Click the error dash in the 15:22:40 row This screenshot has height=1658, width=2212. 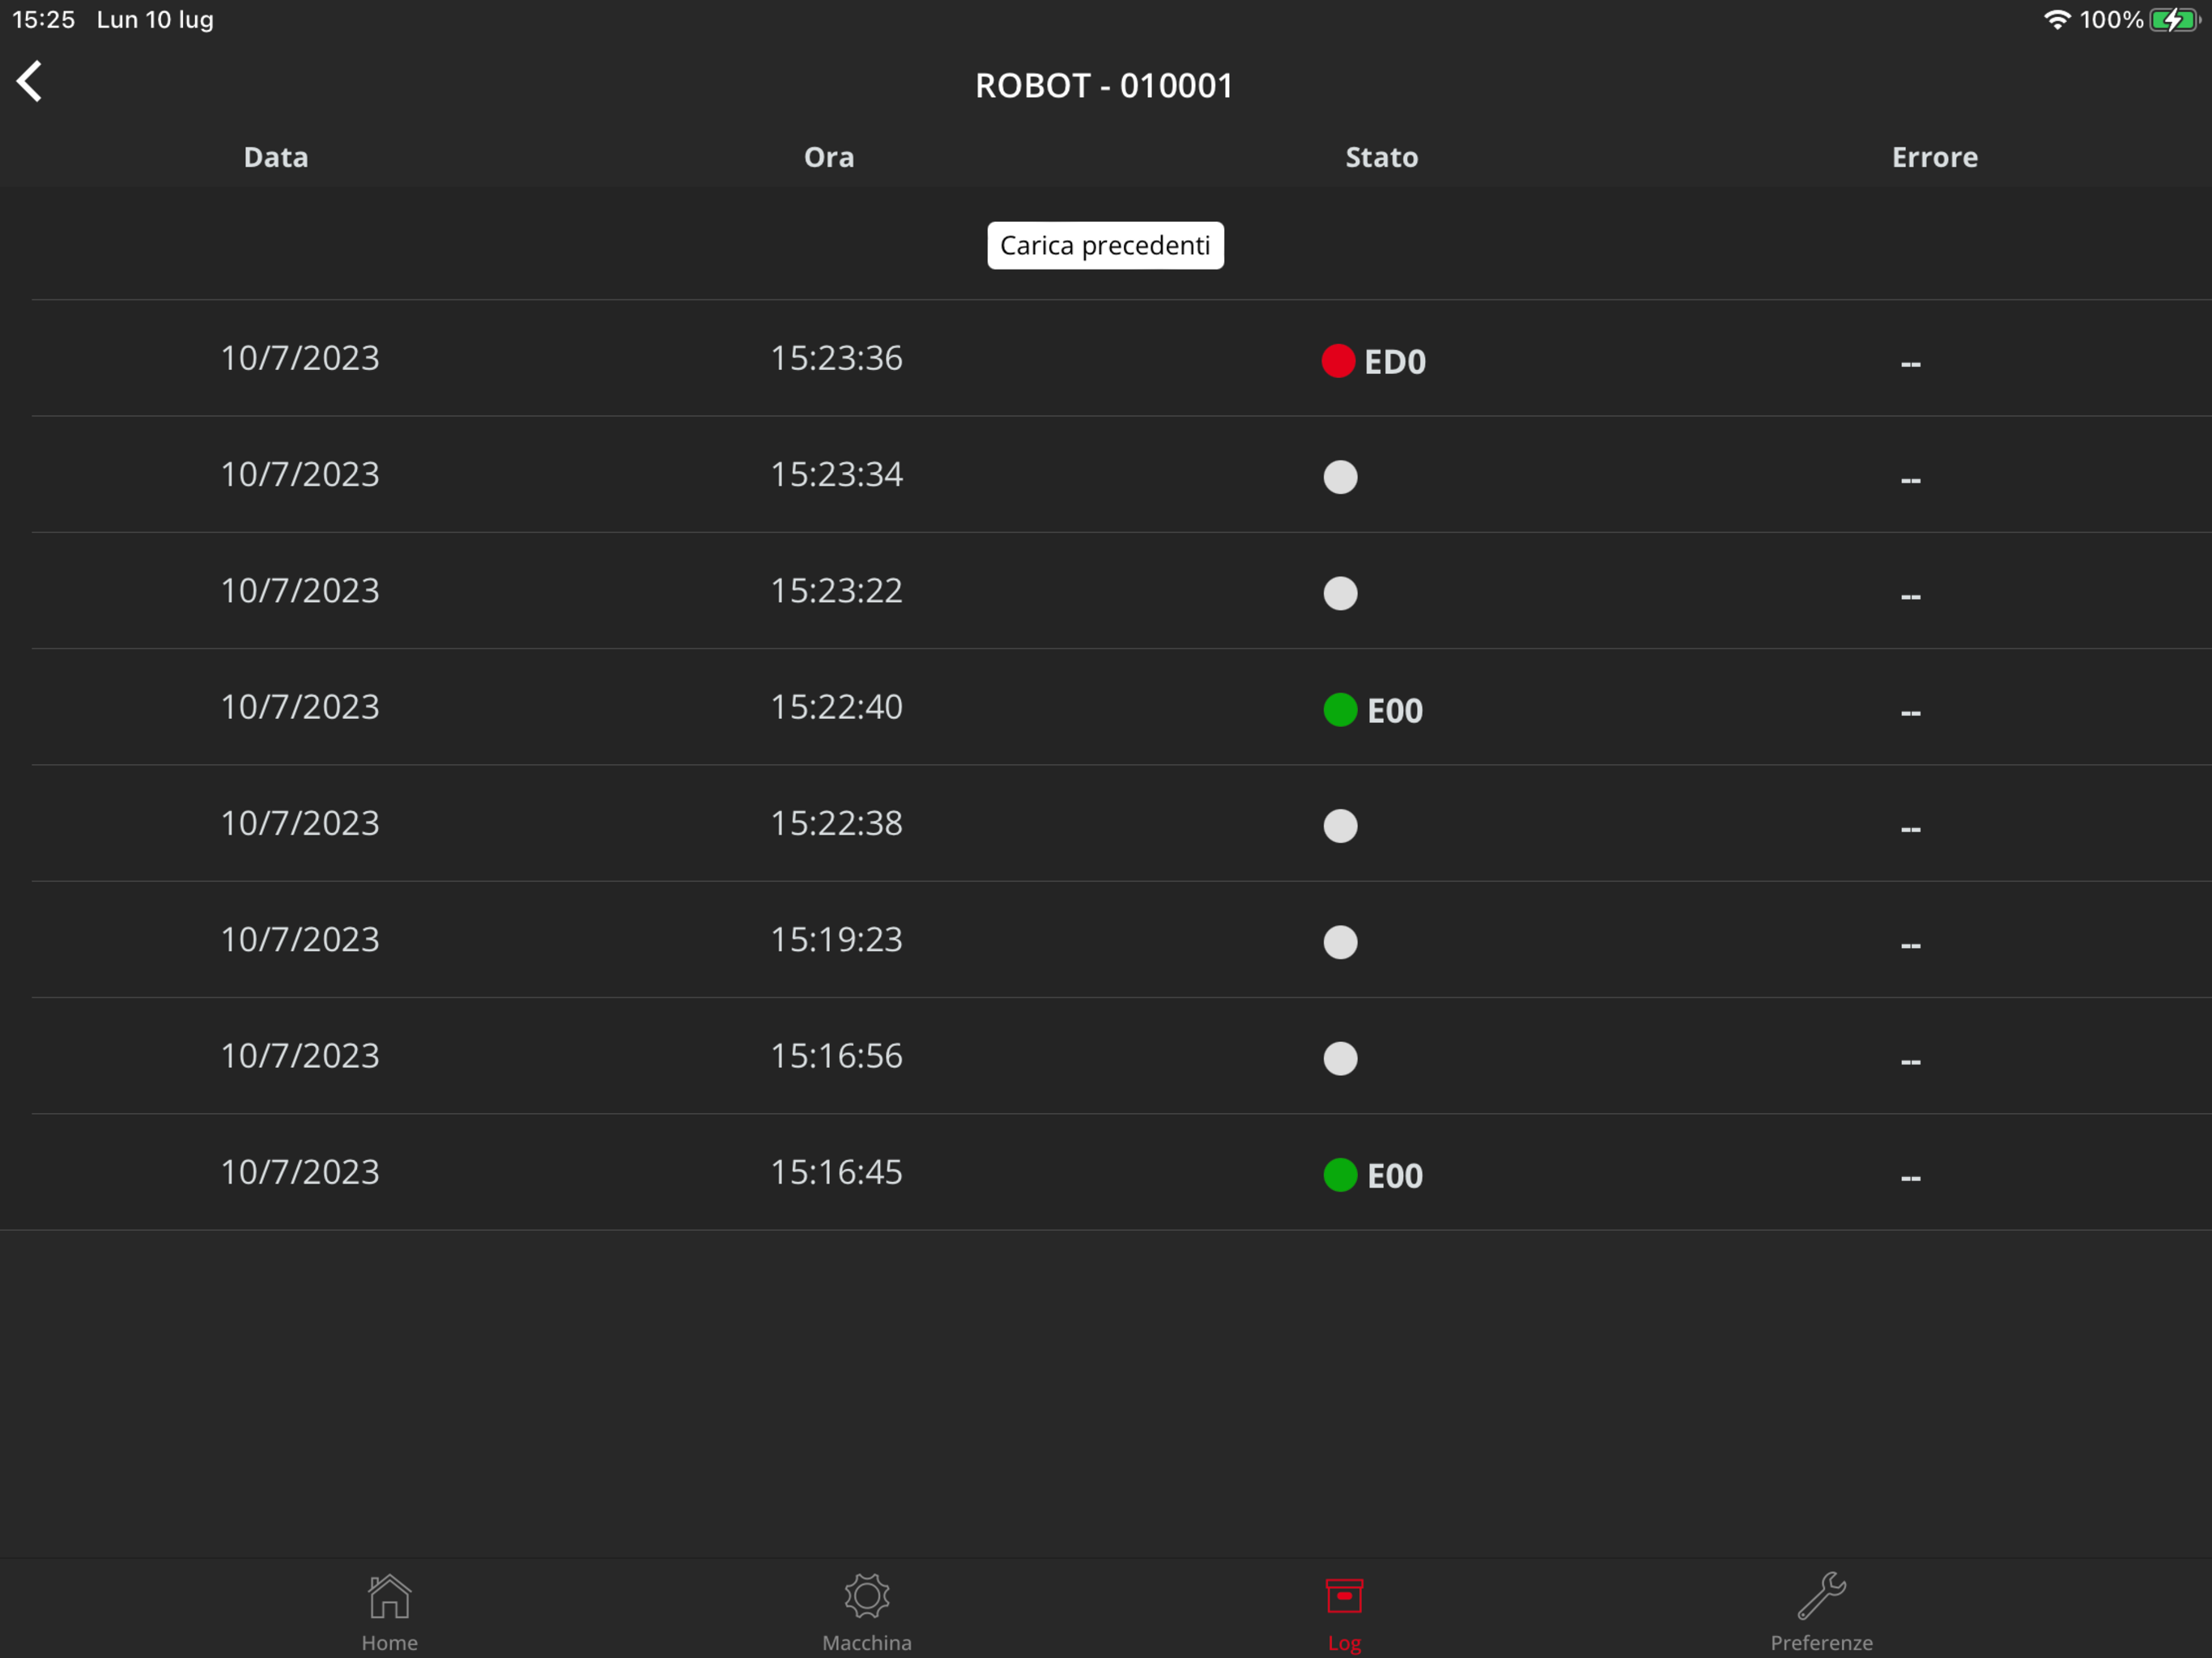tap(1911, 713)
